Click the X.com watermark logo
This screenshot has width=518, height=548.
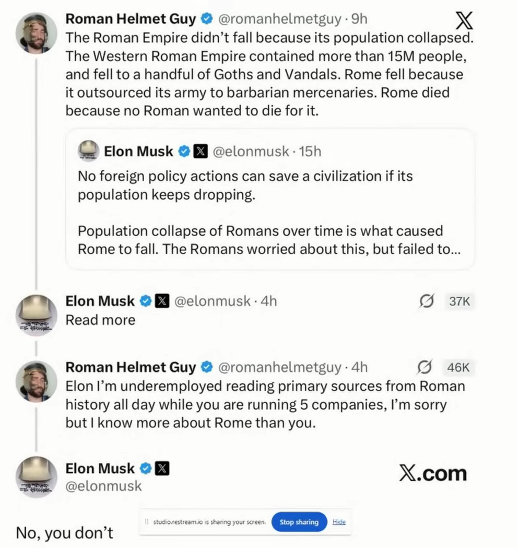point(433,473)
